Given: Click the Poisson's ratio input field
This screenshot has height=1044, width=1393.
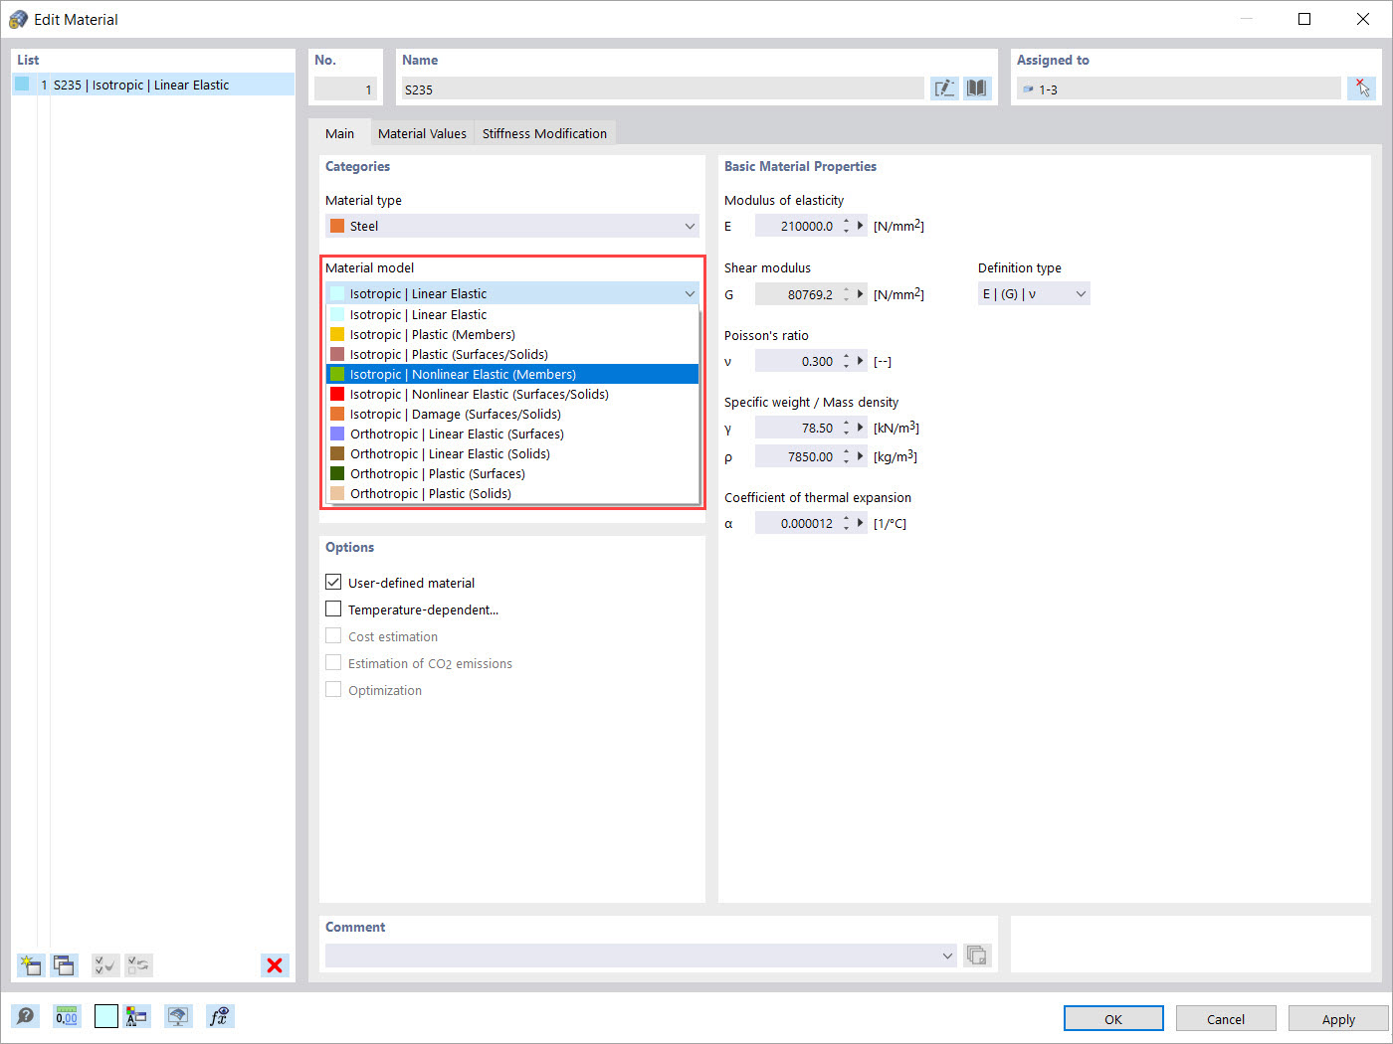Looking at the screenshot, I should point(797,361).
